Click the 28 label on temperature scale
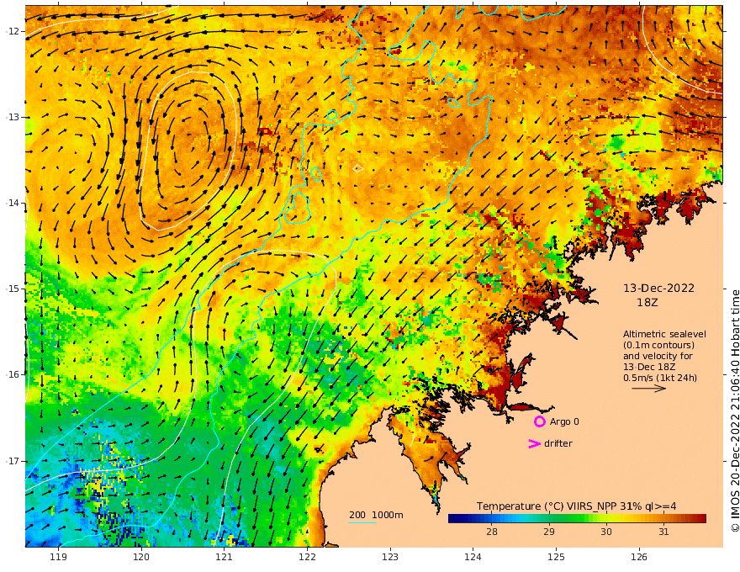This screenshot has width=740, height=572. pyautogui.click(x=492, y=532)
